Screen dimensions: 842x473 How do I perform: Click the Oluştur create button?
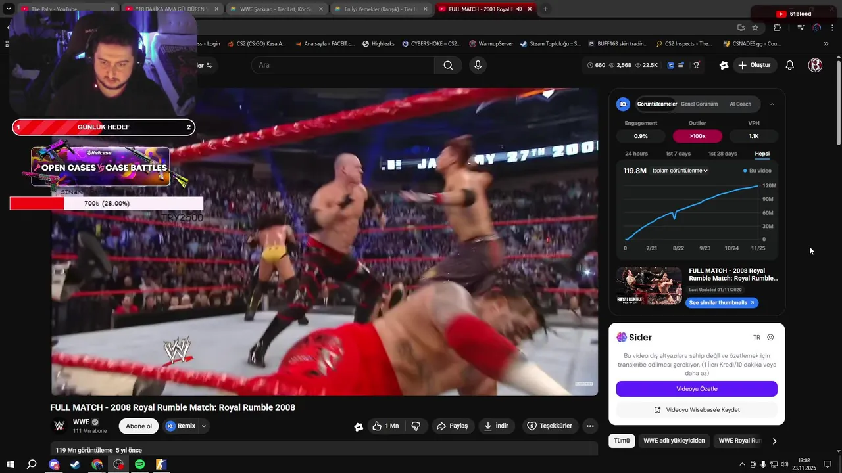tap(754, 65)
